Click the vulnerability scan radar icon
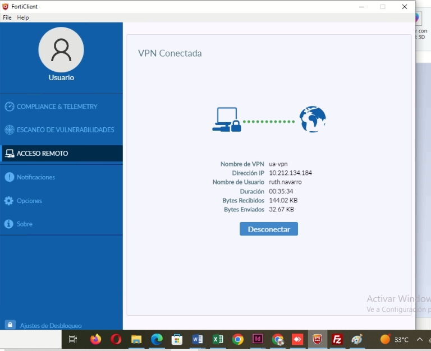This screenshot has height=351, width=431. (10, 130)
